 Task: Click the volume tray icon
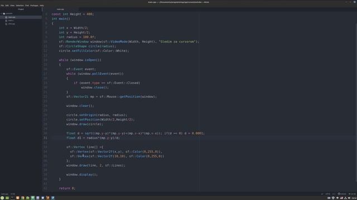(x=349, y=198)
